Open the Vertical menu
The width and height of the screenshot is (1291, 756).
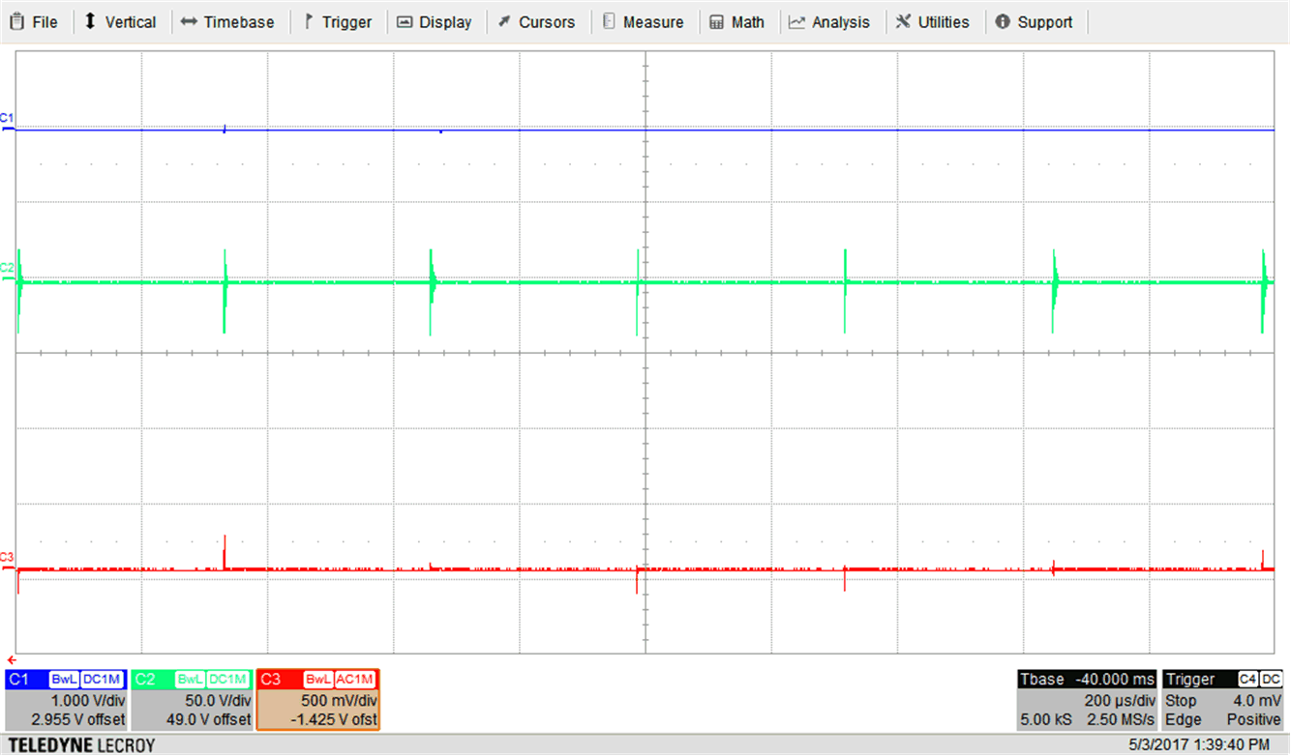tap(120, 22)
